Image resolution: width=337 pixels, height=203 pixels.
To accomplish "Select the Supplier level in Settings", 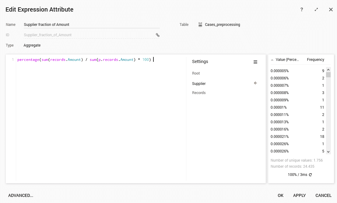I will tap(199, 84).
